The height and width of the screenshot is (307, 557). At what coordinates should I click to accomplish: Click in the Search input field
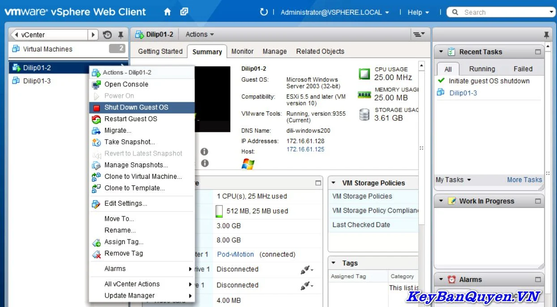tap(505, 13)
